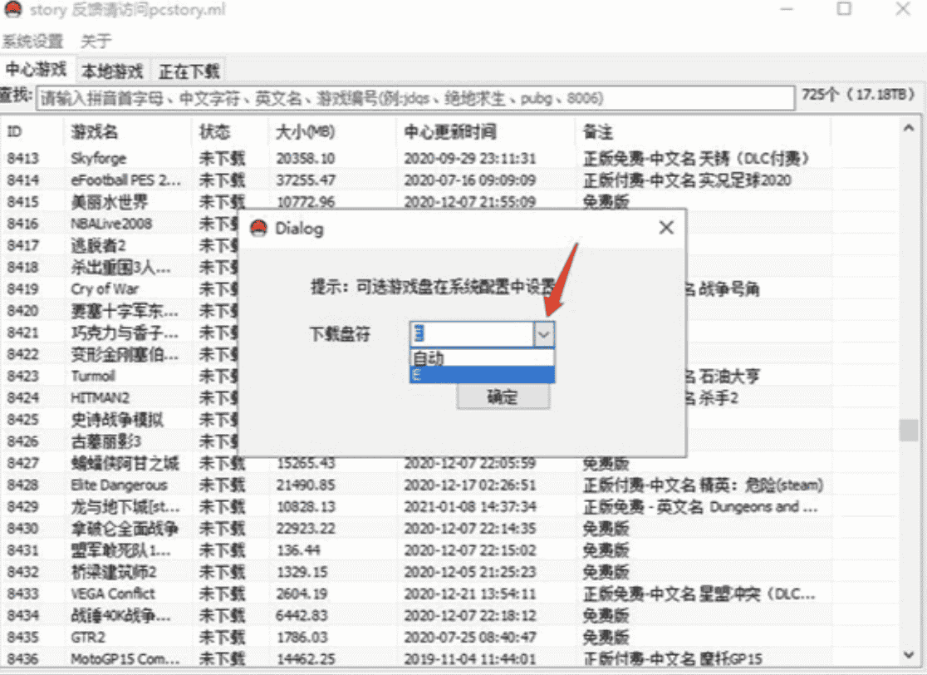Click the 大小(MB) column header
927x675 pixels.
coord(305,132)
